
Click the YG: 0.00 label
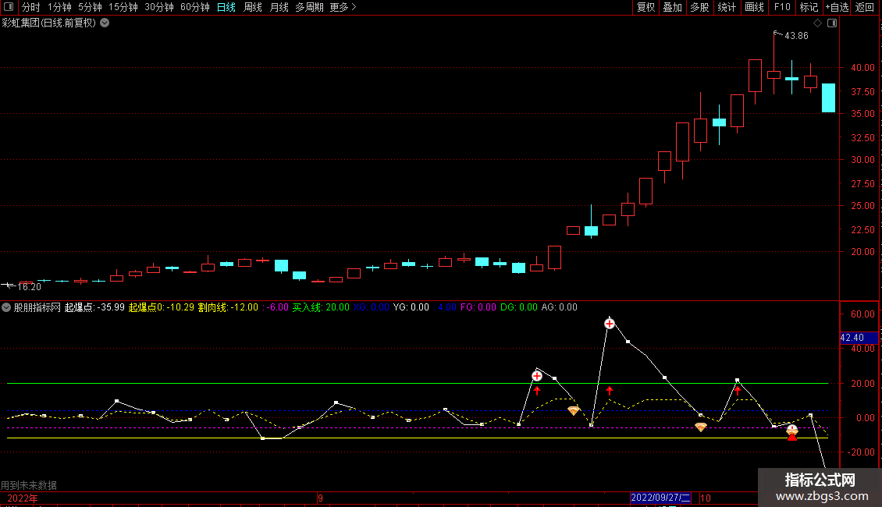coord(411,307)
